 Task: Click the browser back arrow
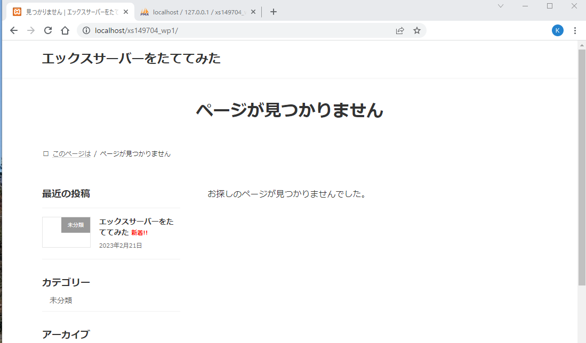pyautogui.click(x=14, y=30)
